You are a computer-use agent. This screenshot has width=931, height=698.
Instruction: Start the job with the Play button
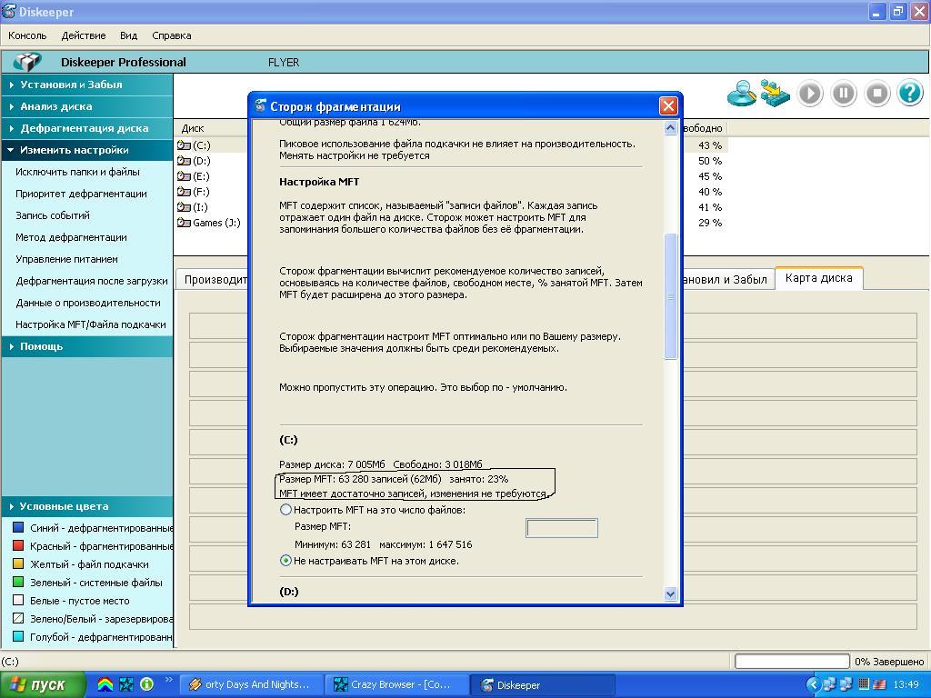810,94
